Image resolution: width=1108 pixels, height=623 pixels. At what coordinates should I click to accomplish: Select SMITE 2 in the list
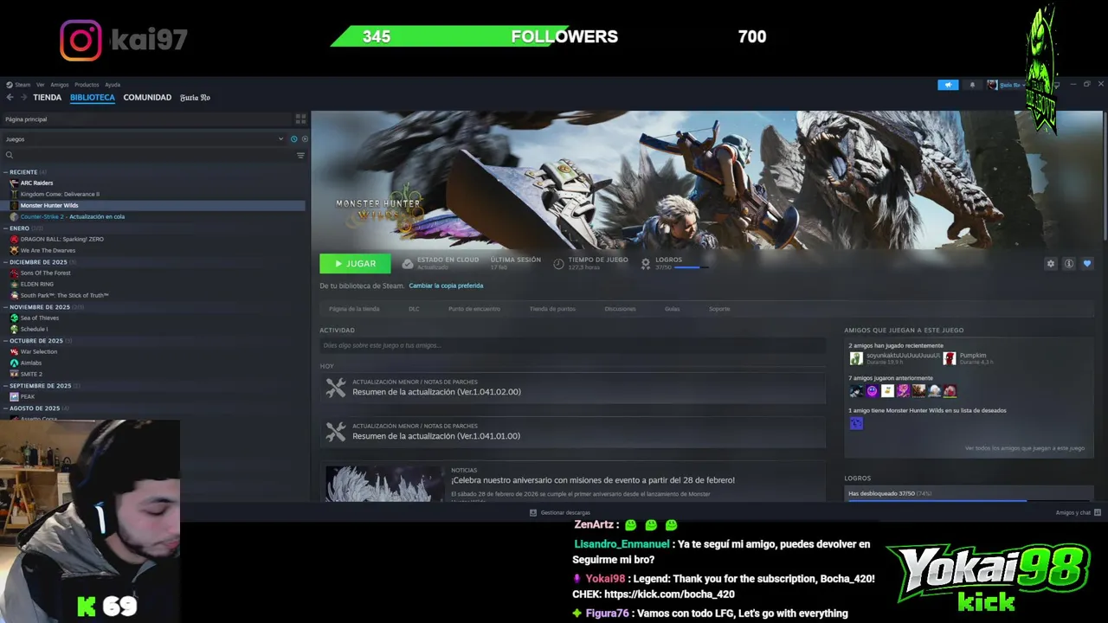click(31, 375)
